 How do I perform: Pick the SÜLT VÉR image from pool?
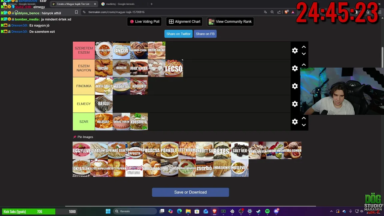coord(240,151)
